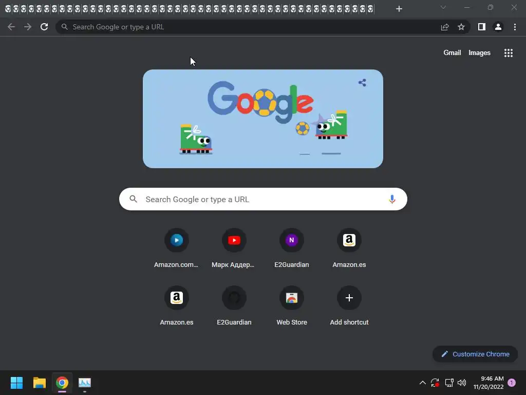Open the Web Store shortcut

point(292,306)
